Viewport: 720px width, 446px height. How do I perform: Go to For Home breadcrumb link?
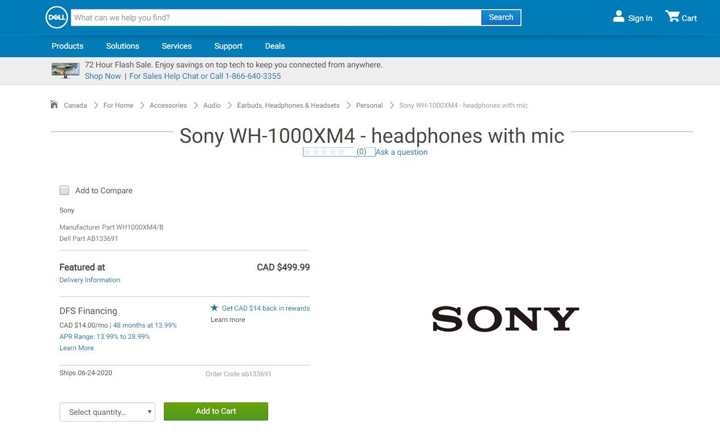pyautogui.click(x=118, y=105)
